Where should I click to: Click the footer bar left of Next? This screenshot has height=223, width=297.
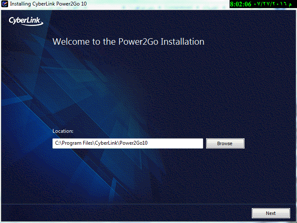point(128,213)
